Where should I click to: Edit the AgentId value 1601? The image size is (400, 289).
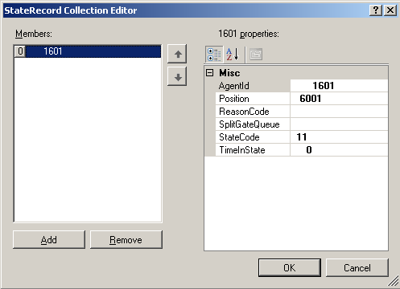point(339,86)
